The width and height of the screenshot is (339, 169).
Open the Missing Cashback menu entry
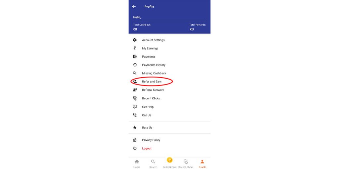[154, 73]
